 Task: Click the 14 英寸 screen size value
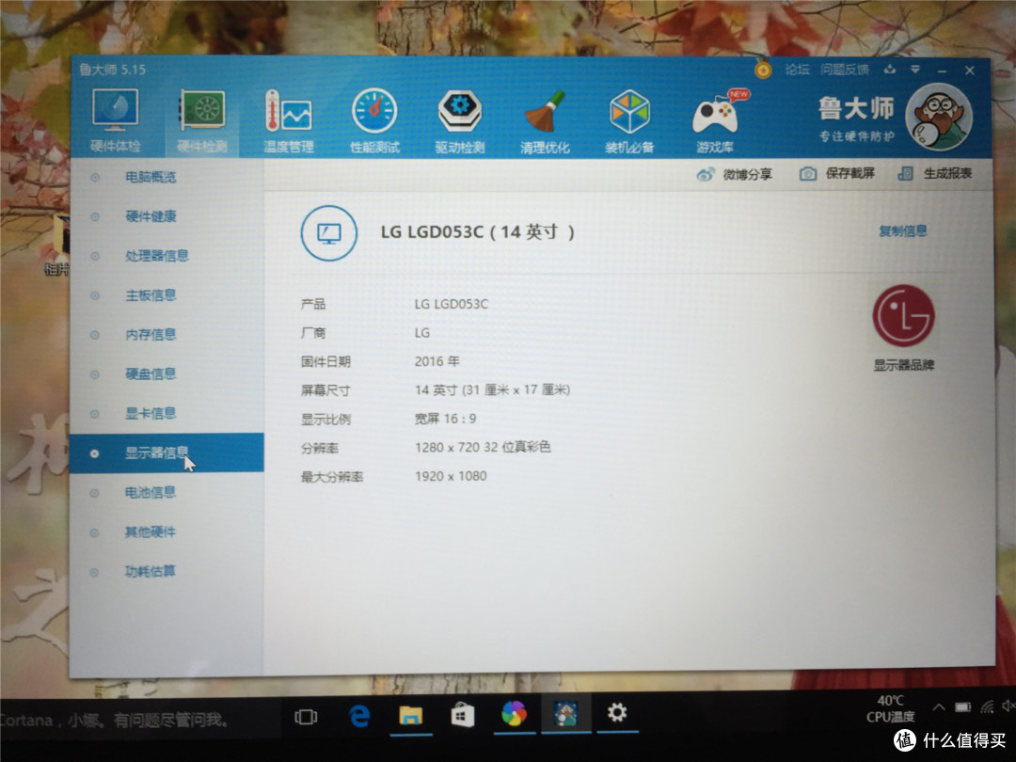click(x=492, y=390)
